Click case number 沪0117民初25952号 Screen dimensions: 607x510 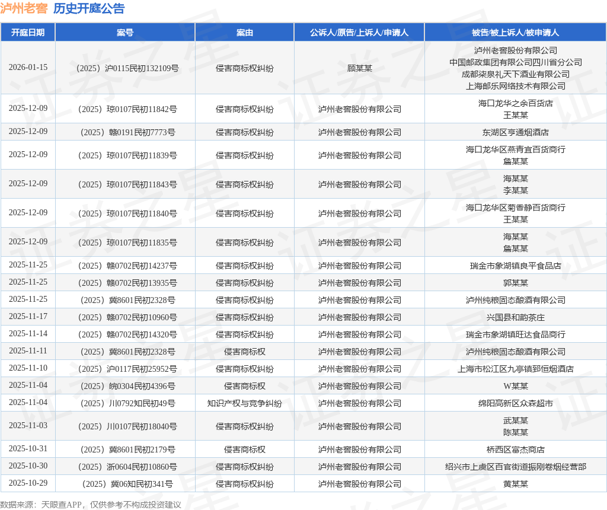coord(127,369)
